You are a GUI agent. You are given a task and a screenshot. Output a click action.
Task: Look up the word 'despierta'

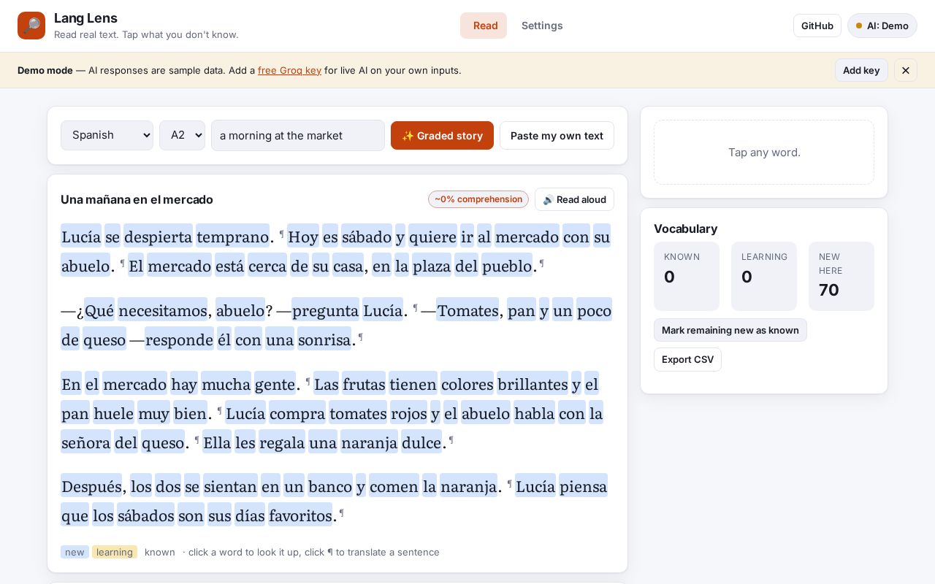pos(158,237)
